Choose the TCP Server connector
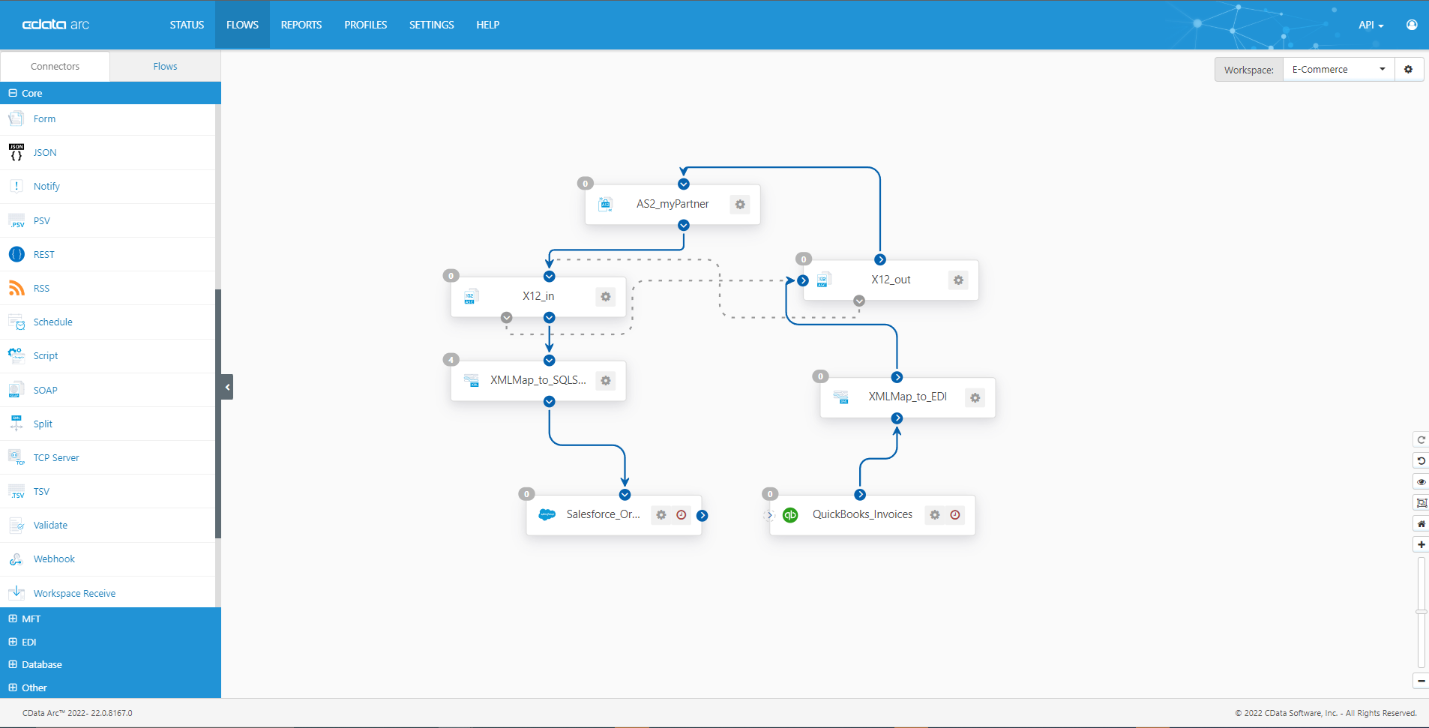The image size is (1429, 728). coord(56,457)
